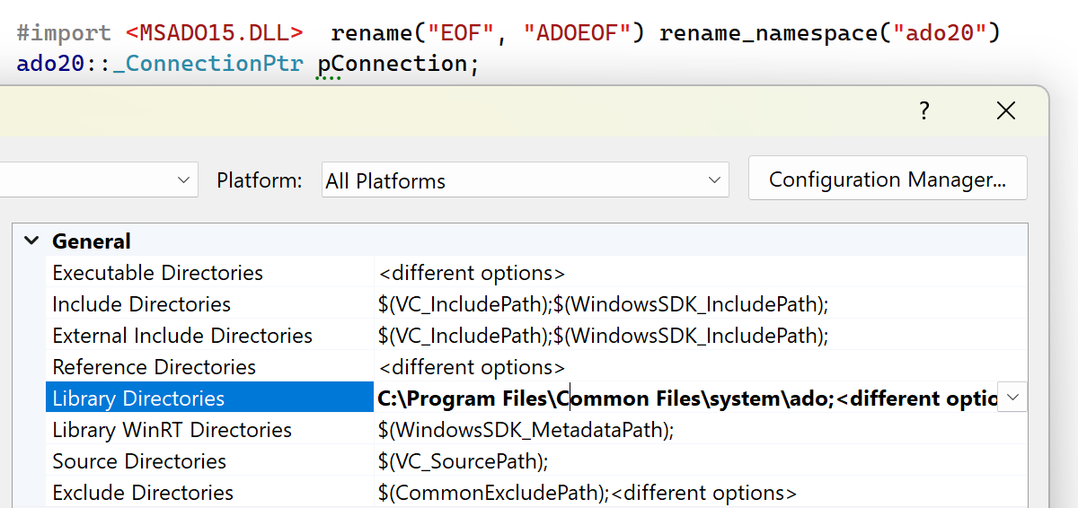1078x508 pixels.
Task: Open the Configuration dropdown arrow
Action: [x=184, y=180]
